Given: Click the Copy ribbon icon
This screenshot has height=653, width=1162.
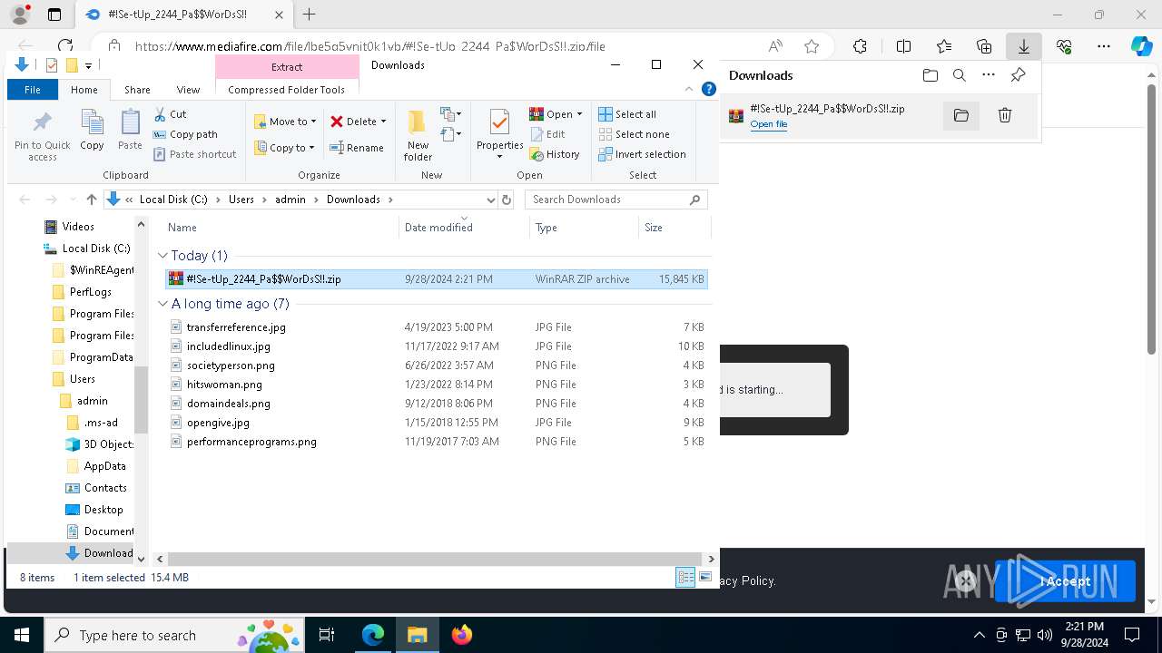Looking at the screenshot, I should (92, 130).
